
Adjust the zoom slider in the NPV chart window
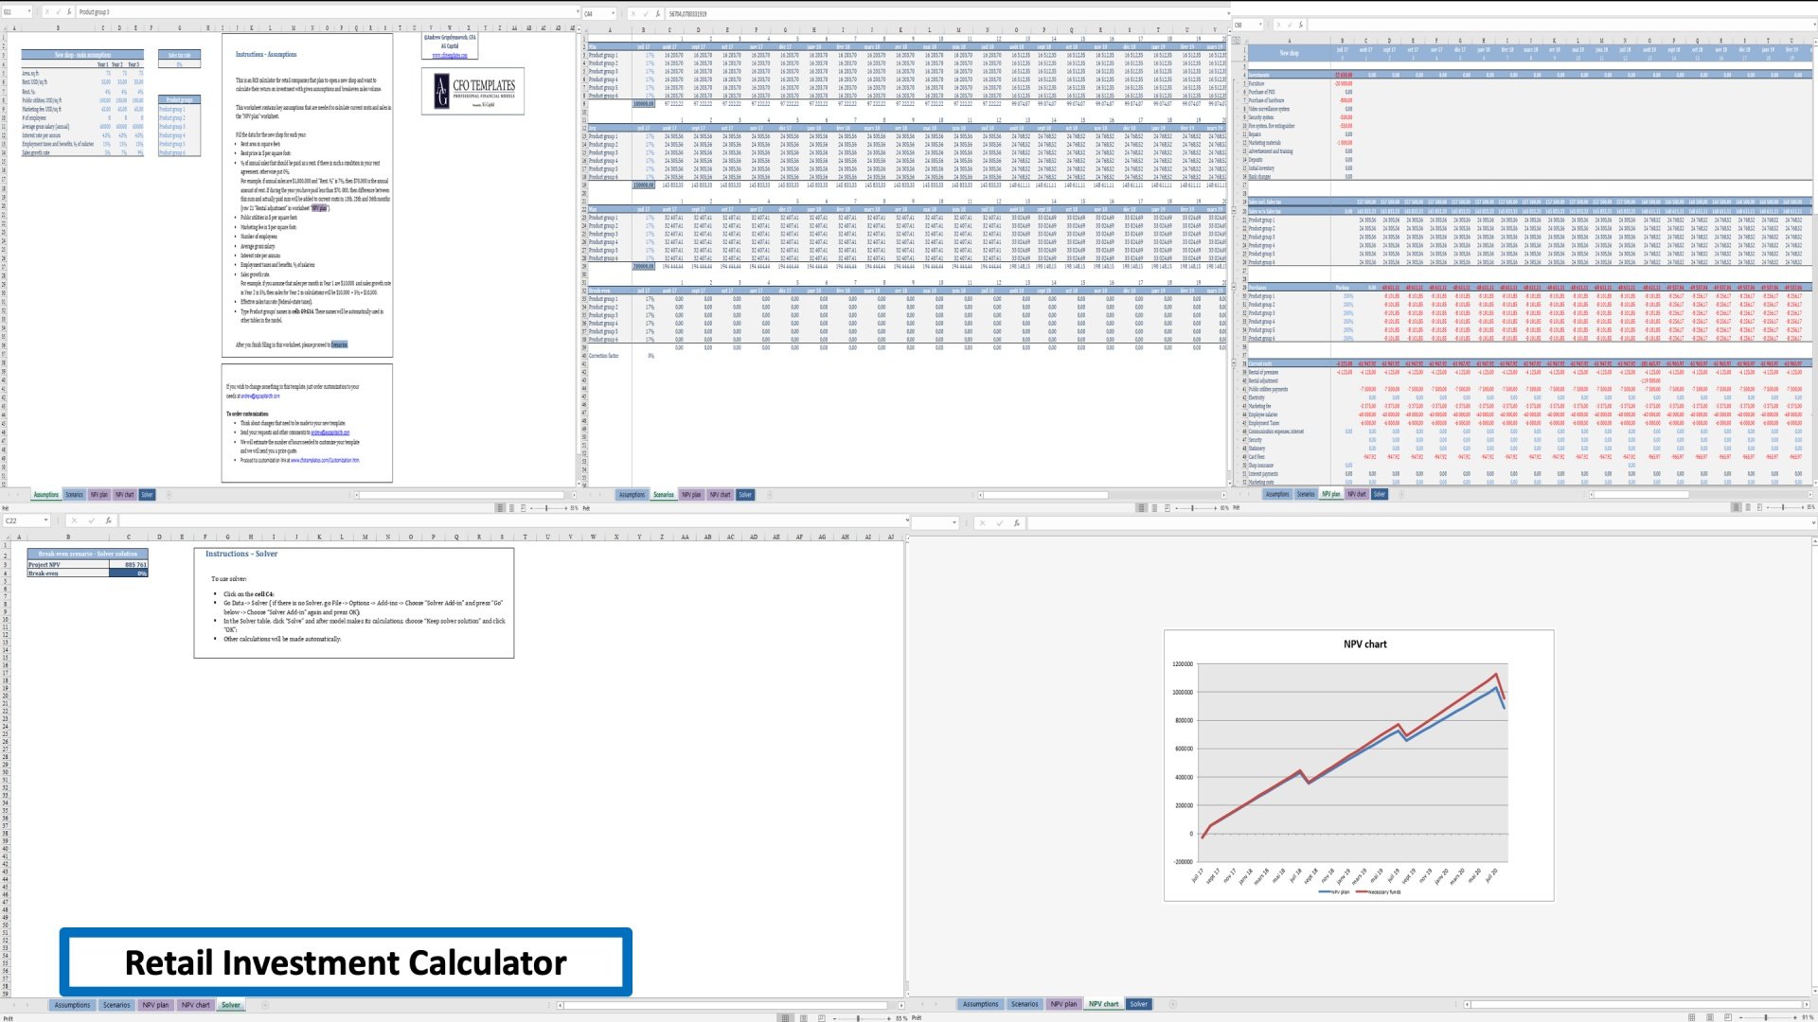pyautogui.click(x=1767, y=1017)
